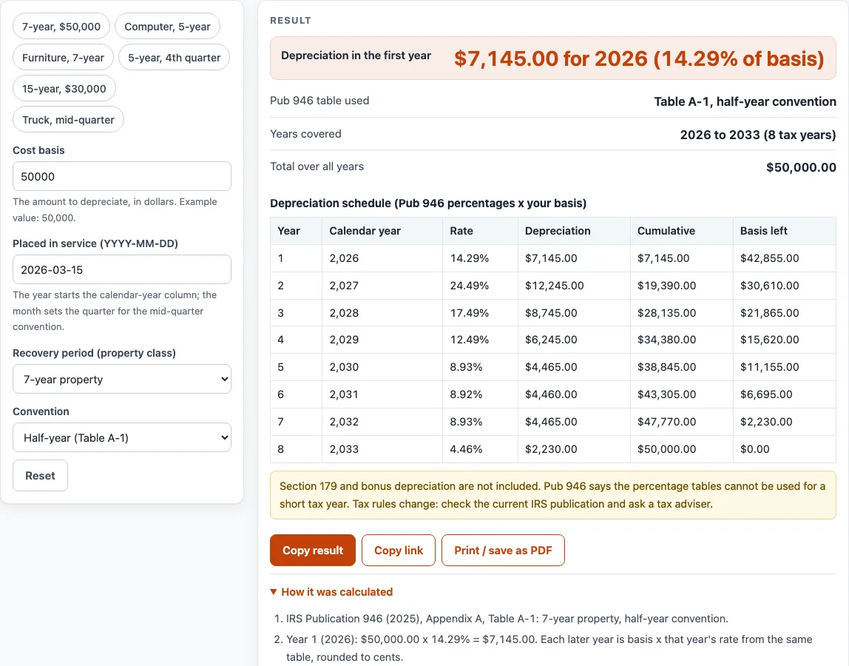
Task: Select the 'Furniture, 7-year' preset chip
Action: point(63,58)
